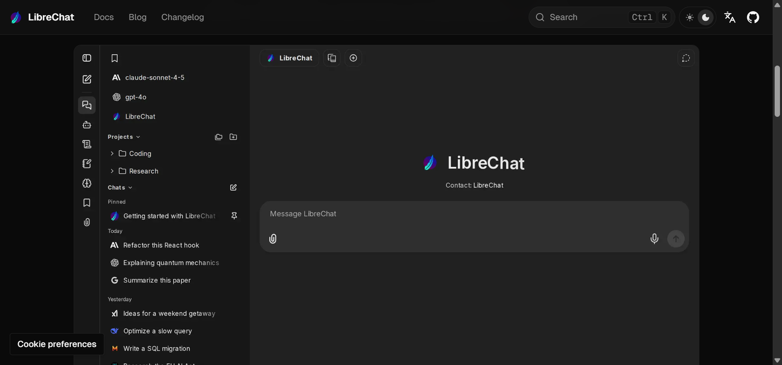Start a new chat from the icon rail
The image size is (782, 365).
pyautogui.click(x=87, y=79)
